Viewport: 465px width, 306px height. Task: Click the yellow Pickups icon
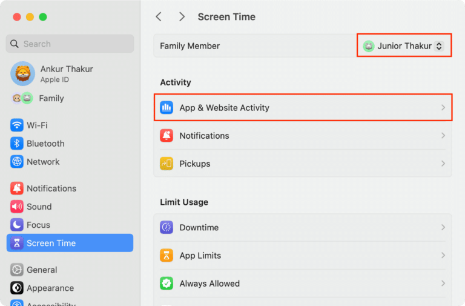pos(167,164)
